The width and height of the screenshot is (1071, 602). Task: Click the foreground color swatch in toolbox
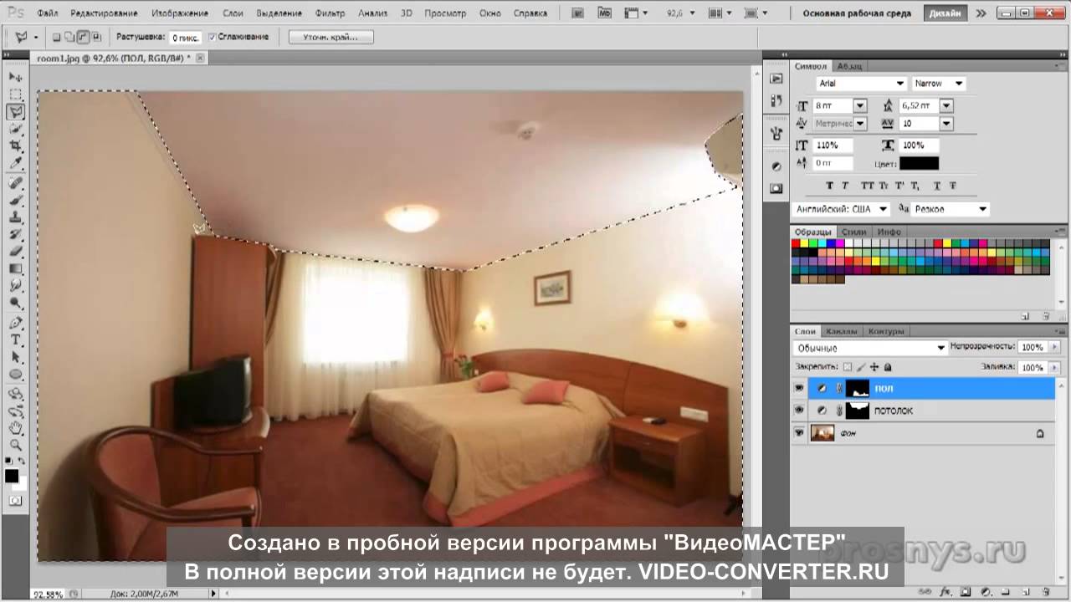pos(12,476)
